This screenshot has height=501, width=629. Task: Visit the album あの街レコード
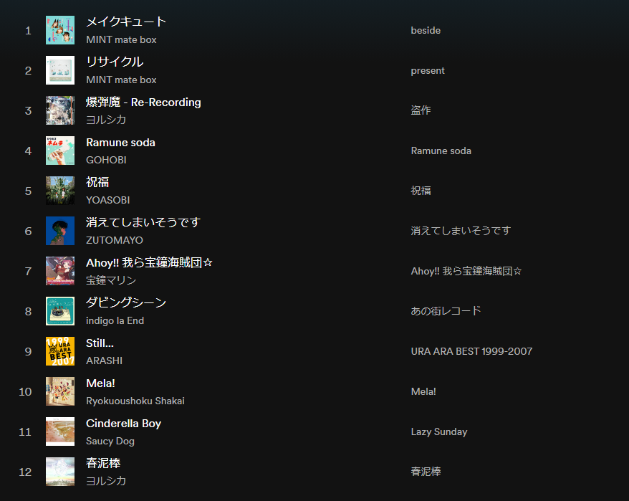point(446,311)
